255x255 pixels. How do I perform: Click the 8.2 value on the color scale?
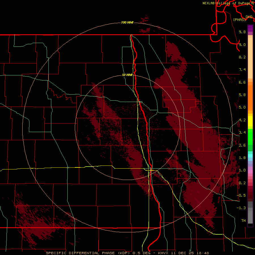(x=242, y=57)
